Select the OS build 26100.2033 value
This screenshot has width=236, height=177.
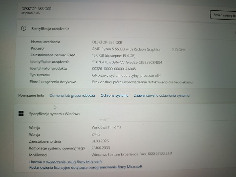click(x=101, y=148)
